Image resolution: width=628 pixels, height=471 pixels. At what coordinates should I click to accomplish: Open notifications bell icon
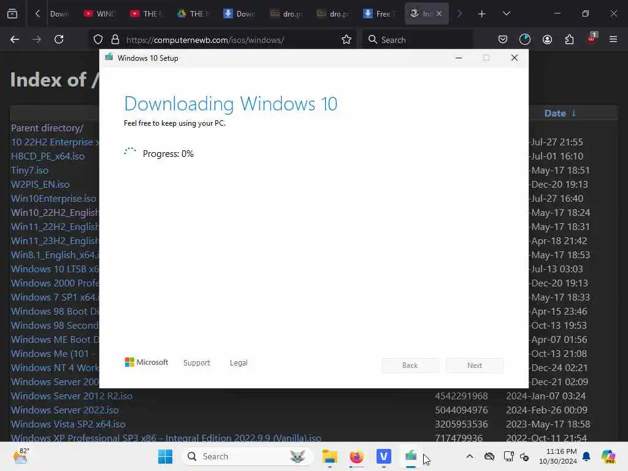(x=586, y=456)
